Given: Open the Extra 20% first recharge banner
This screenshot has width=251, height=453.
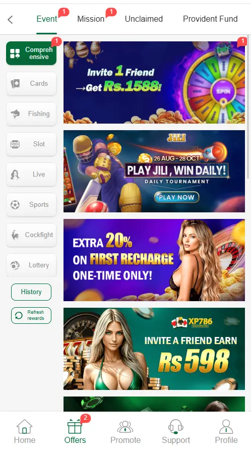Looking at the screenshot, I should 154,260.
